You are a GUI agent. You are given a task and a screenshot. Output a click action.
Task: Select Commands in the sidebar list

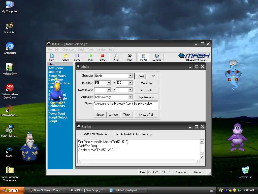tap(56, 106)
